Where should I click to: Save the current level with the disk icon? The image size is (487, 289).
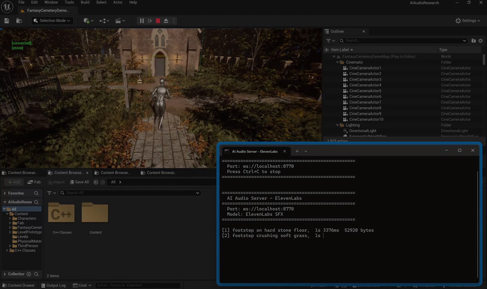click(7, 21)
